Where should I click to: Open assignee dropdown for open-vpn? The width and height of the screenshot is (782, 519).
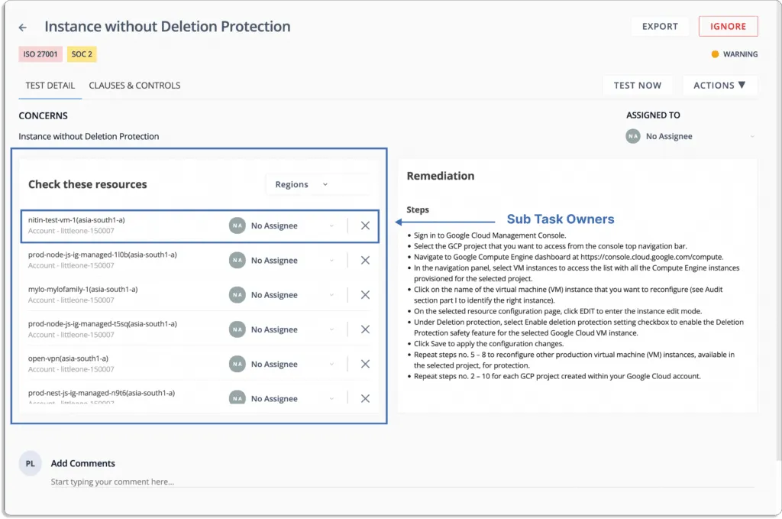(x=331, y=365)
